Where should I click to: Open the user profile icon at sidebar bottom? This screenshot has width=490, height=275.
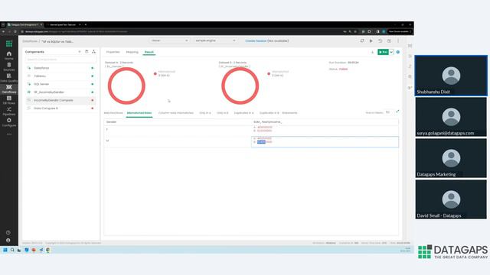[8, 241]
